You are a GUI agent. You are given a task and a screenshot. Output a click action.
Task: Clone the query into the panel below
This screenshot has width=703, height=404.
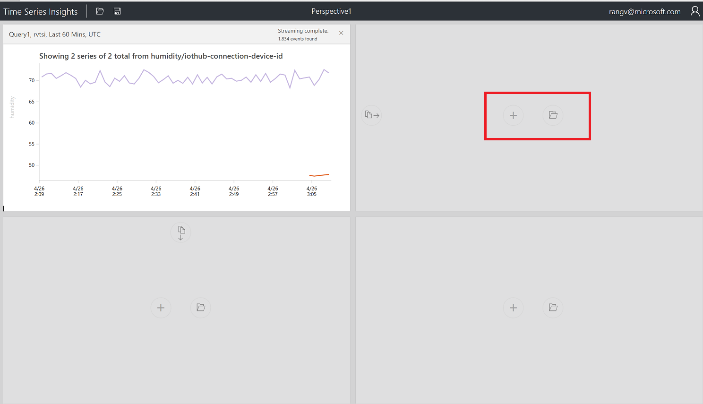tap(181, 232)
